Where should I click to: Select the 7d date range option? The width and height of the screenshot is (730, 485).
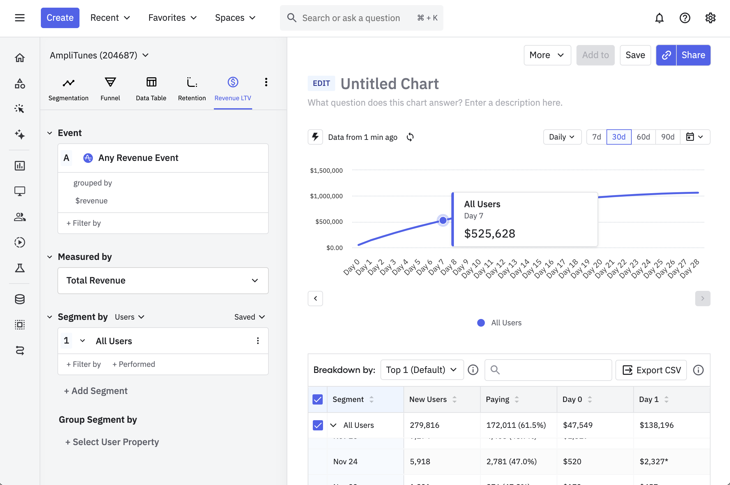596,137
